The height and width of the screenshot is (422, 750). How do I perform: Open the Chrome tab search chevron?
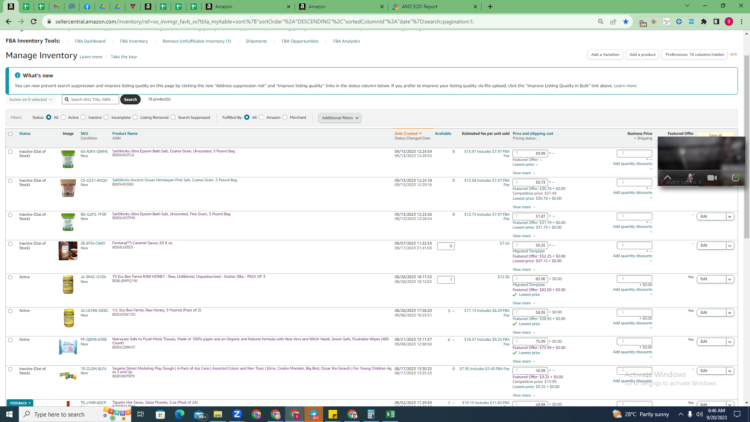[x=687, y=6]
